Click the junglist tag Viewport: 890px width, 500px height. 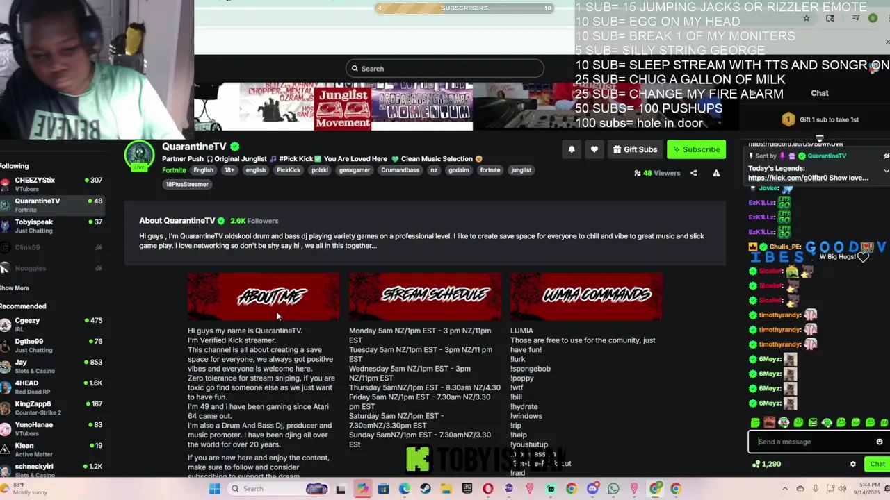pos(521,170)
